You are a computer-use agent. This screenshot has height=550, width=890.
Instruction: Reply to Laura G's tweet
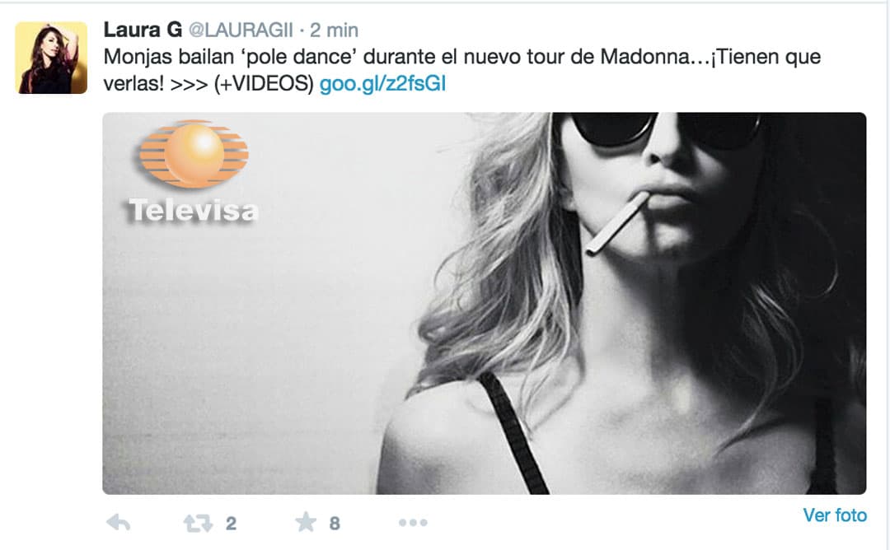118,522
